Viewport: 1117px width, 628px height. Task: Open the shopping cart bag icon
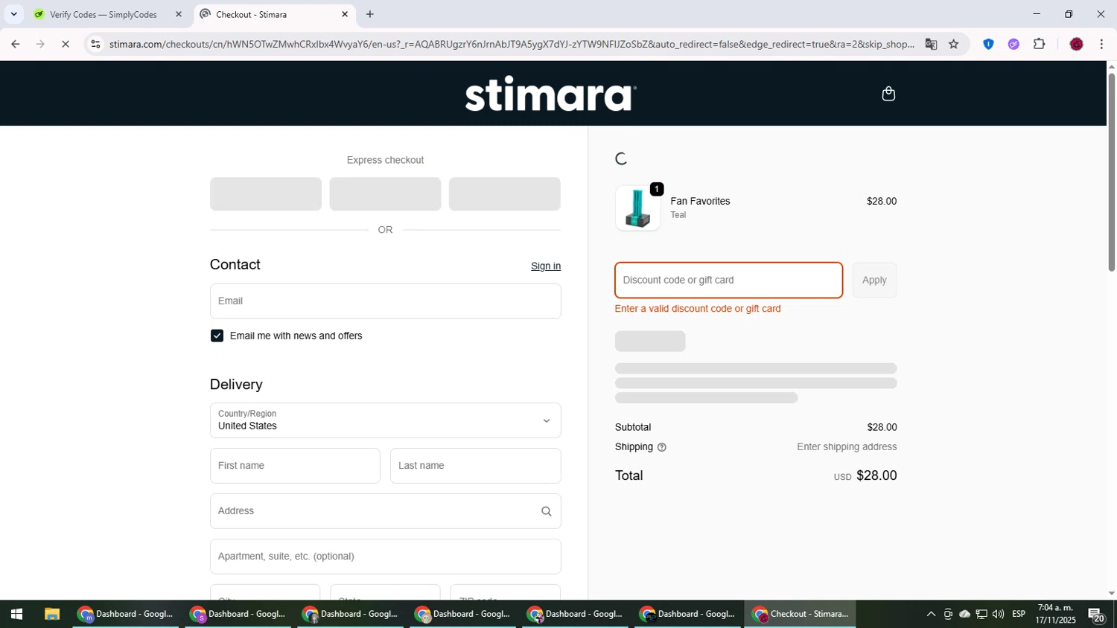(888, 94)
